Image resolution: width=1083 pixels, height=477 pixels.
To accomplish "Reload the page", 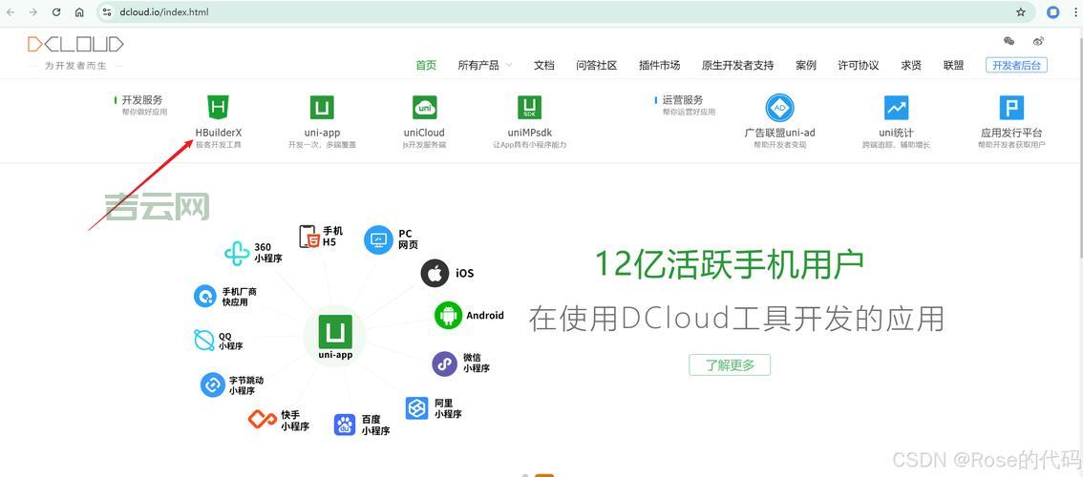I will (x=56, y=12).
